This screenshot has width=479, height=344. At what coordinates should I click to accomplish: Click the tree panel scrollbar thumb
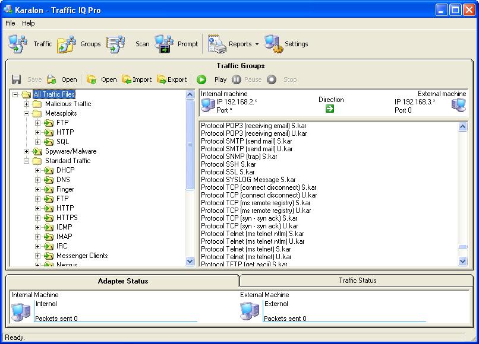click(x=190, y=145)
